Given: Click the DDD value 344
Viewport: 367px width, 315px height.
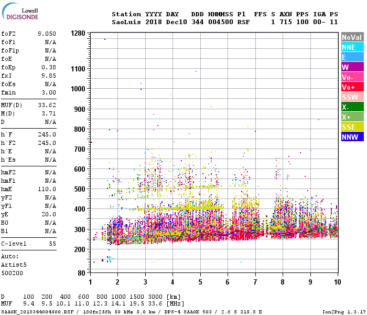Looking at the screenshot, I should tap(198, 22).
